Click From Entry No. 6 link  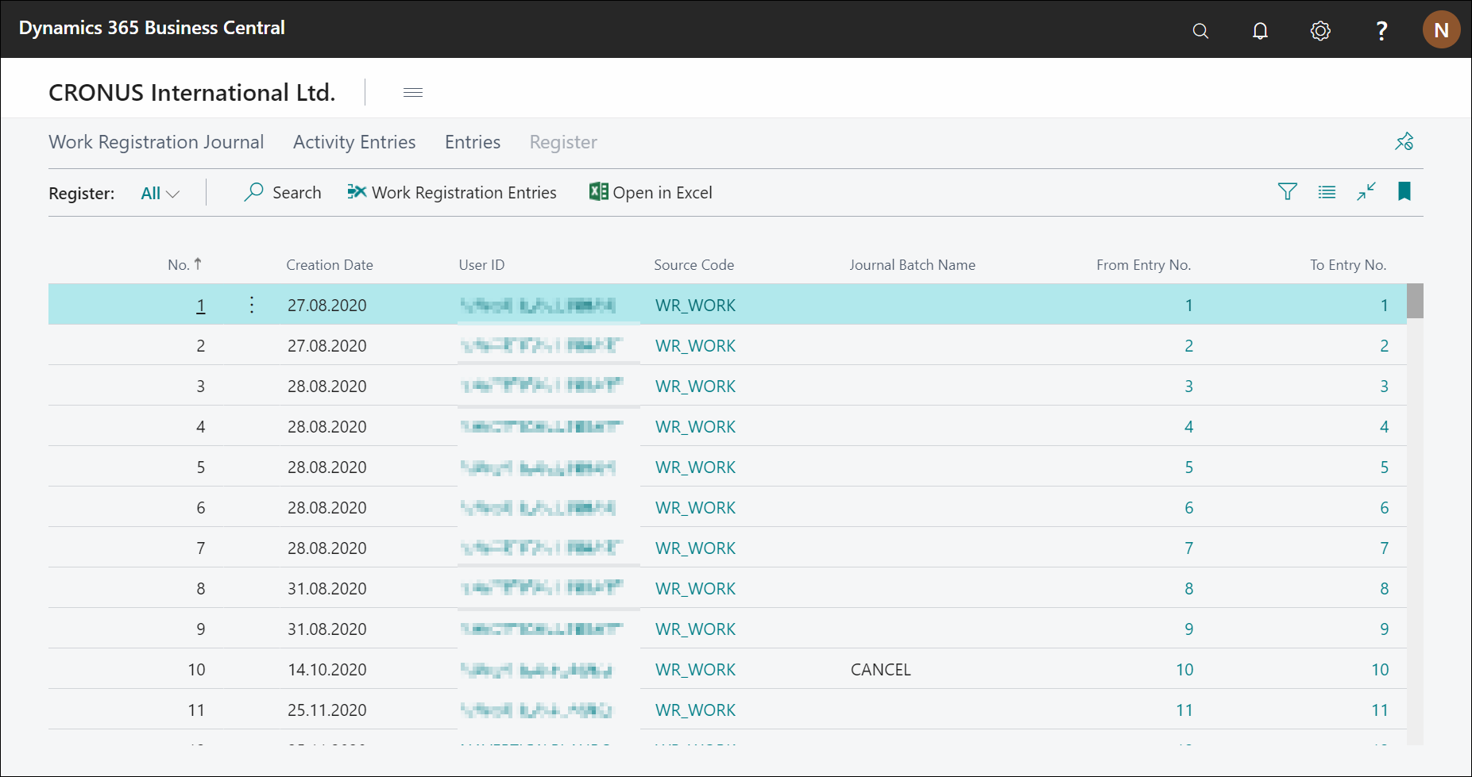tap(1188, 508)
